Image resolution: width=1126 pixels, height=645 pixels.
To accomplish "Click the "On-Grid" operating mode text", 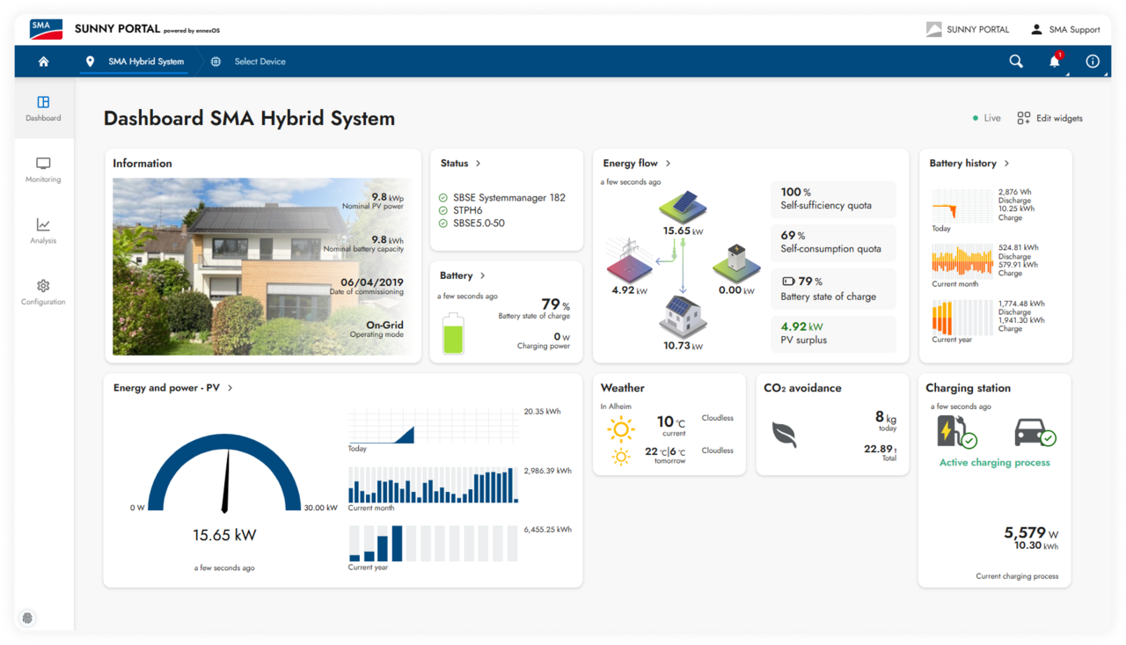I will (384, 325).
